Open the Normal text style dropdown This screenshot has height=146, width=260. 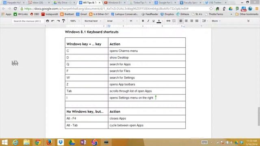pyautogui.click(x=93, y=21)
